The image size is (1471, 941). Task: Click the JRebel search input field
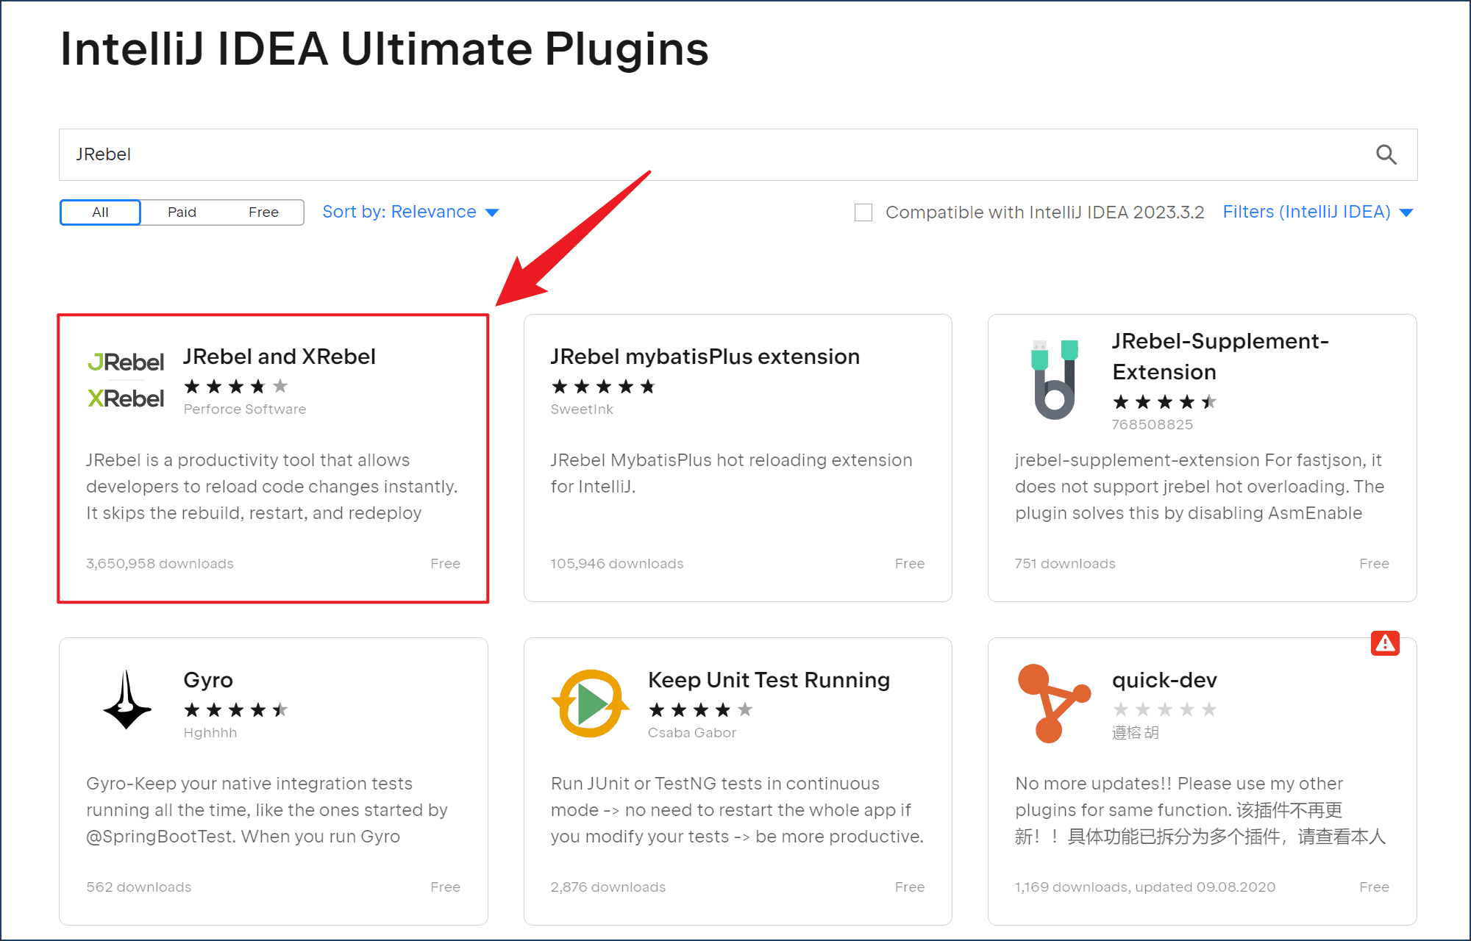coord(713,154)
